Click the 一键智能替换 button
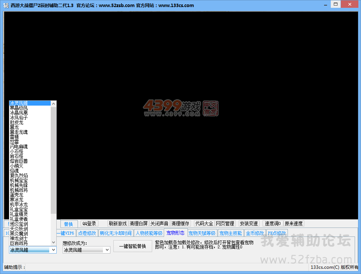Image resolution: width=361 pixels, height=274 pixels. [x=133, y=246]
